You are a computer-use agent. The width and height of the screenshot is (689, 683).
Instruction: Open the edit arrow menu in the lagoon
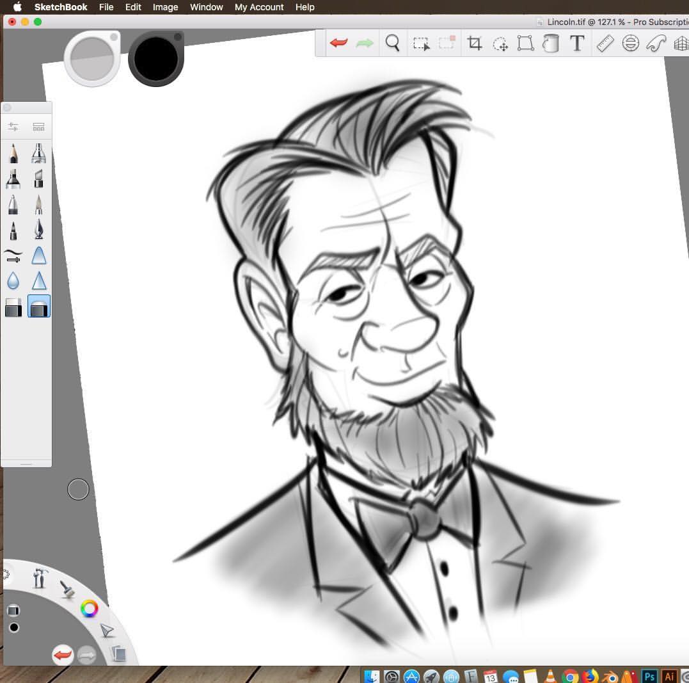click(x=107, y=631)
